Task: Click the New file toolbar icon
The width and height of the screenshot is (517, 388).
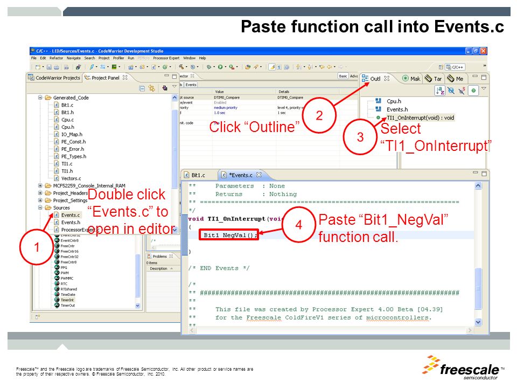Action: [38, 67]
